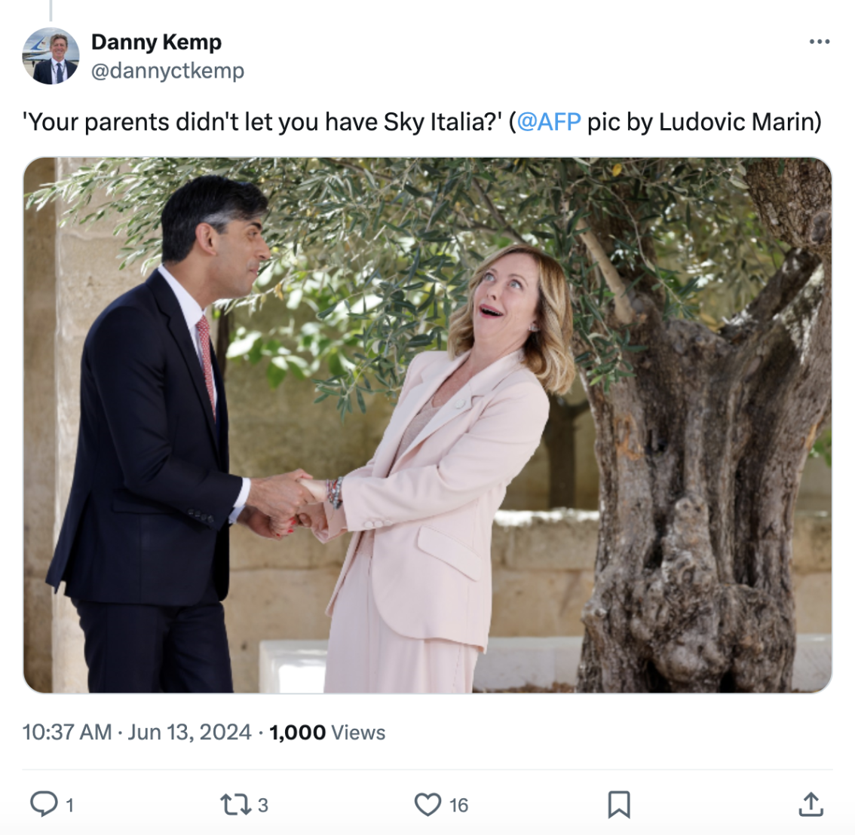Click the @dannyctkemp handle
Image resolution: width=855 pixels, height=835 pixels.
(x=167, y=71)
